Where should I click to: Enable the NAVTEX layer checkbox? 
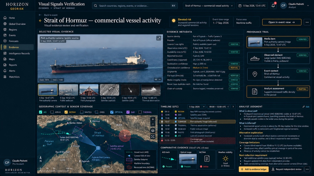tap(82, 112)
